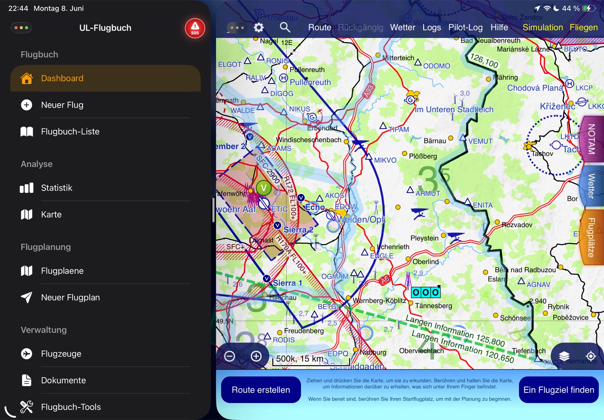
Task: Open Flugplaene under Flugplanung
Action: [x=105, y=271]
